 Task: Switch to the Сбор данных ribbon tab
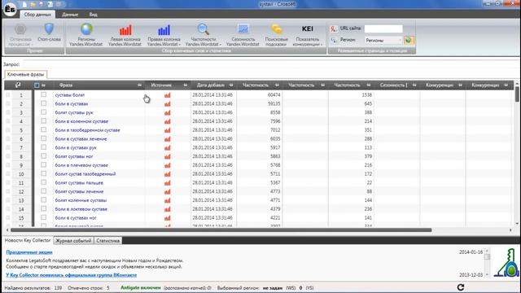(x=37, y=15)
